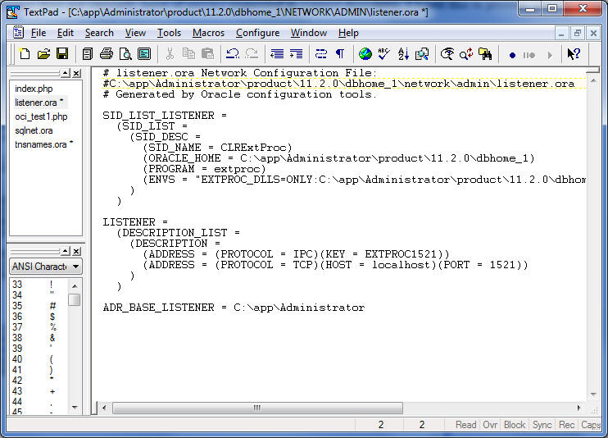Image resolution: width=608 pixels, height=438 pixels.
Task: Open a file using the folder icon
Action: (x=43, y=53)
